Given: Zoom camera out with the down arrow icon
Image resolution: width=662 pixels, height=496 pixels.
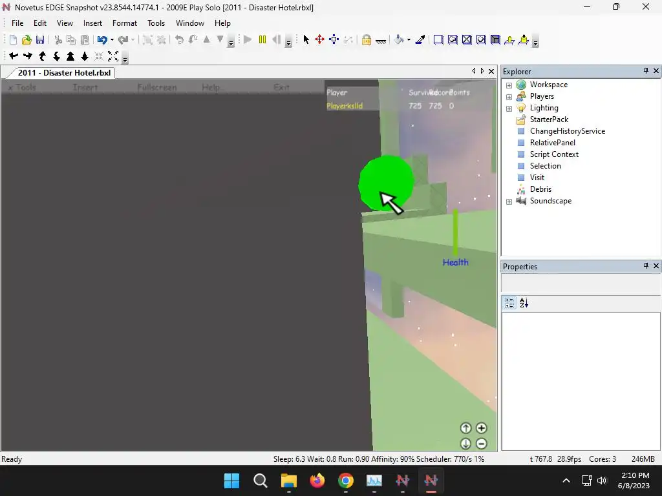Looking at the screenshot, I should [x=85, y=56].
